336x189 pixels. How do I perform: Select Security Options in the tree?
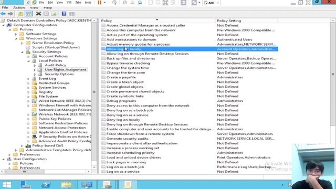[x=59, y=74]
